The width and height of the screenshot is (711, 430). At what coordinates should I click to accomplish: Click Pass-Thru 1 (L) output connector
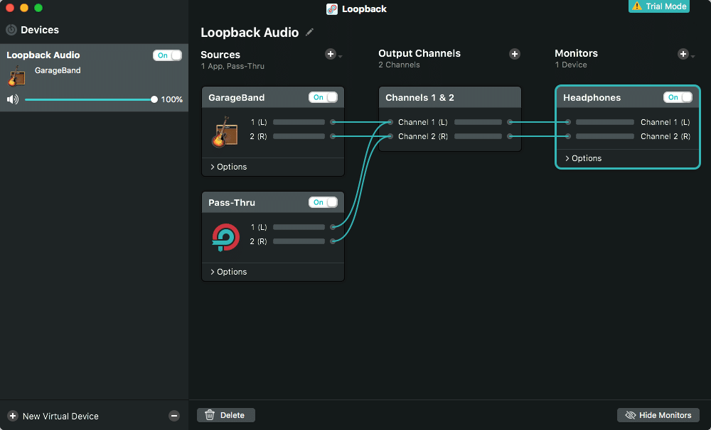(333, 227)
